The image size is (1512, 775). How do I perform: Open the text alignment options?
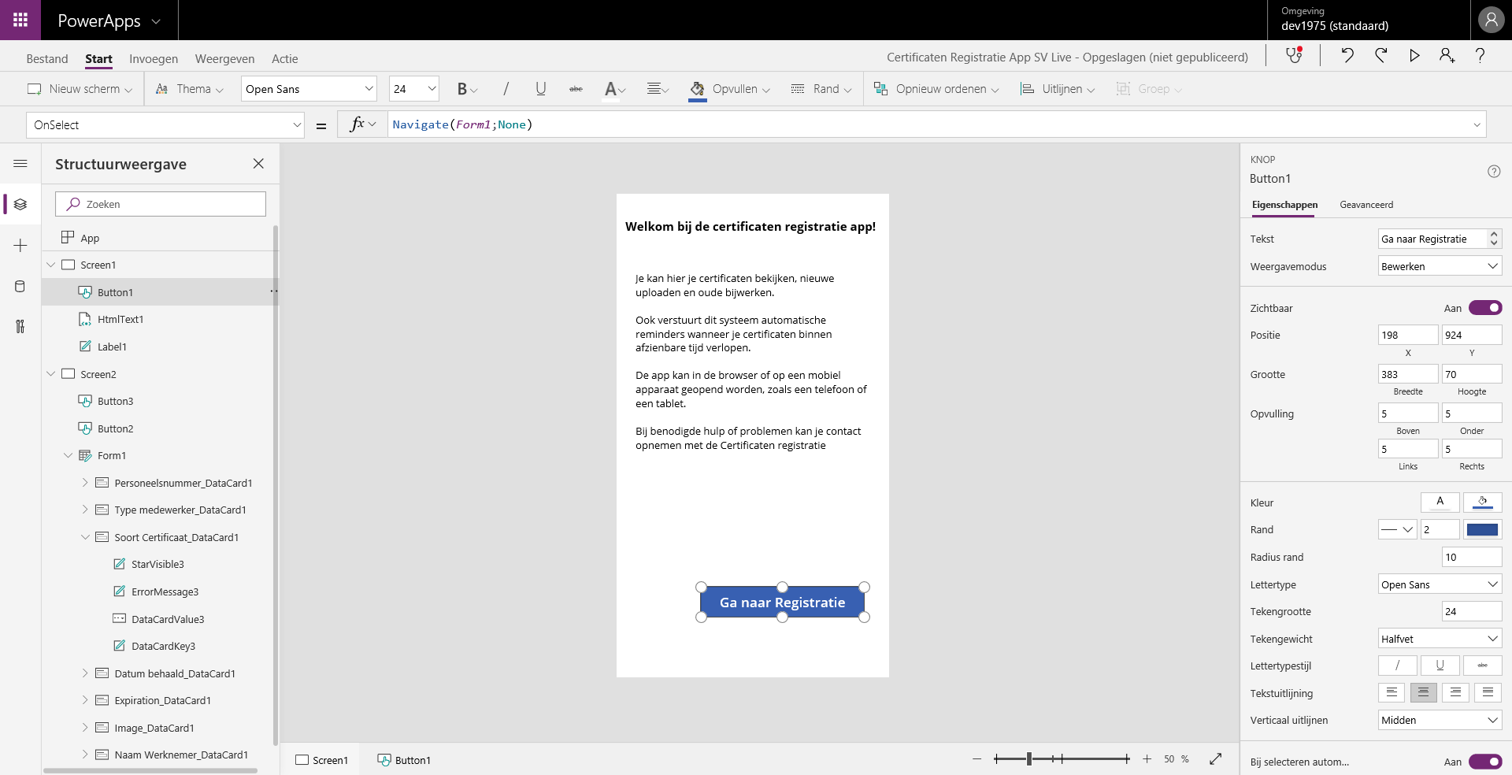(x=658, y=89)
